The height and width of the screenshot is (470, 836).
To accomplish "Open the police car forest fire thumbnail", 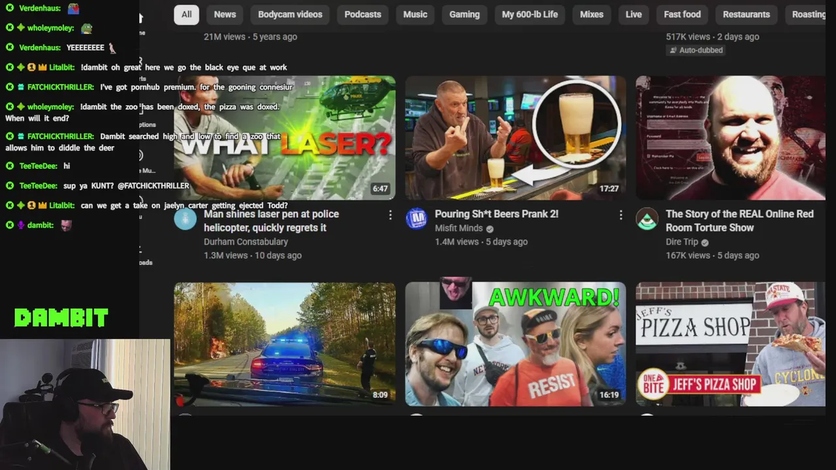I will point(285,344).
